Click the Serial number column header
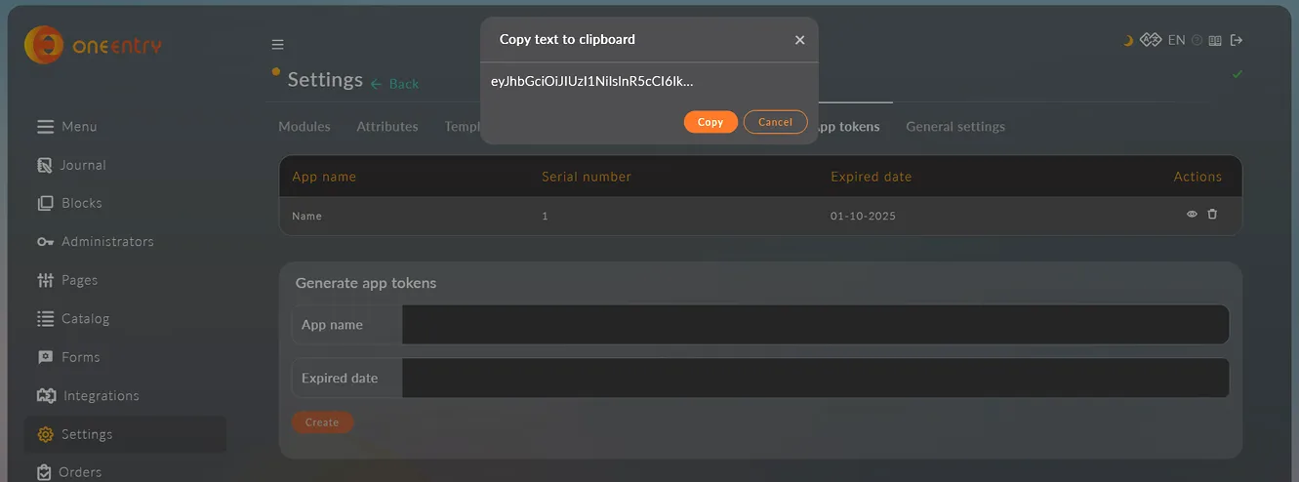Image resolution: width=1299 pixels, height=482 pixels. [587, 177]
